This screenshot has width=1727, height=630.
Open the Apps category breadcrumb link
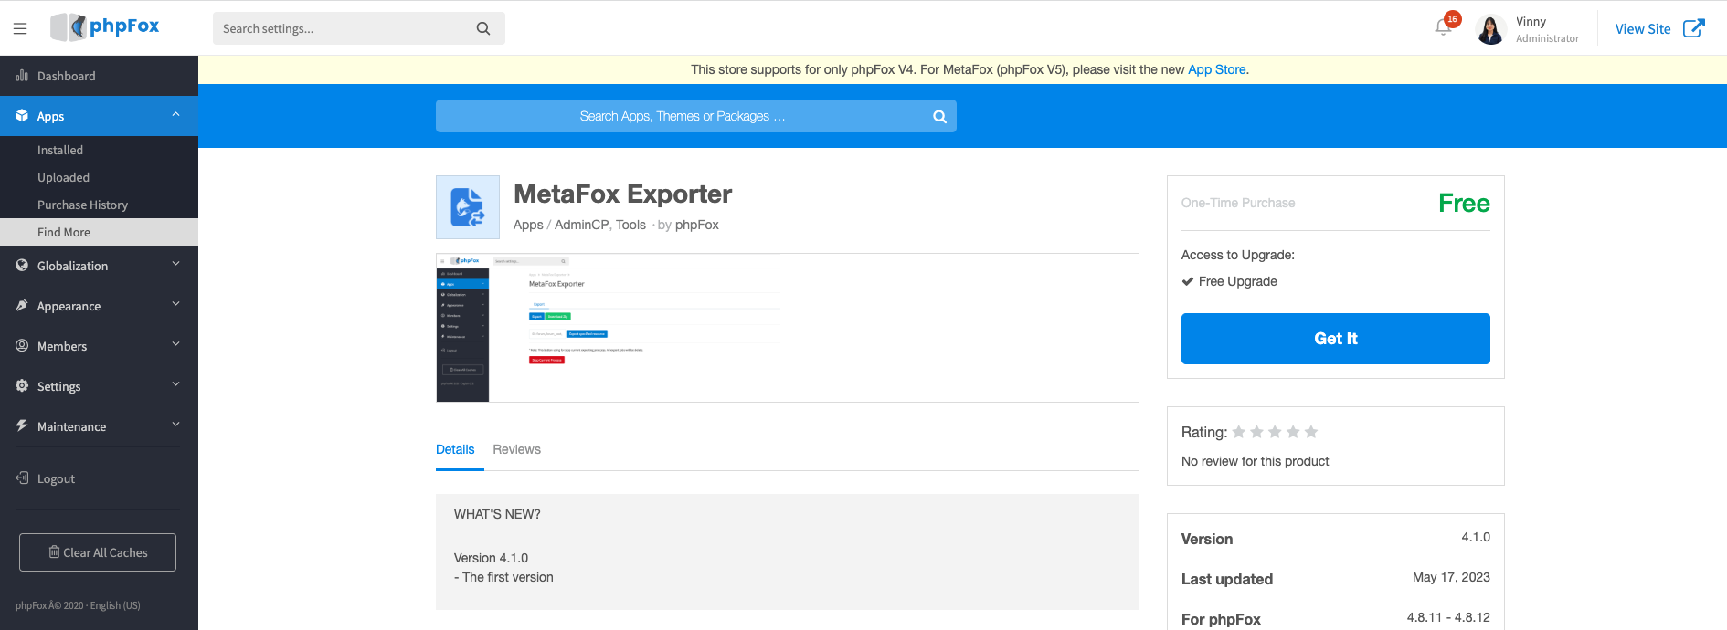528,225
